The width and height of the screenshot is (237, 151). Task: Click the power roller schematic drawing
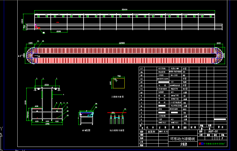[x=117, y=119]
